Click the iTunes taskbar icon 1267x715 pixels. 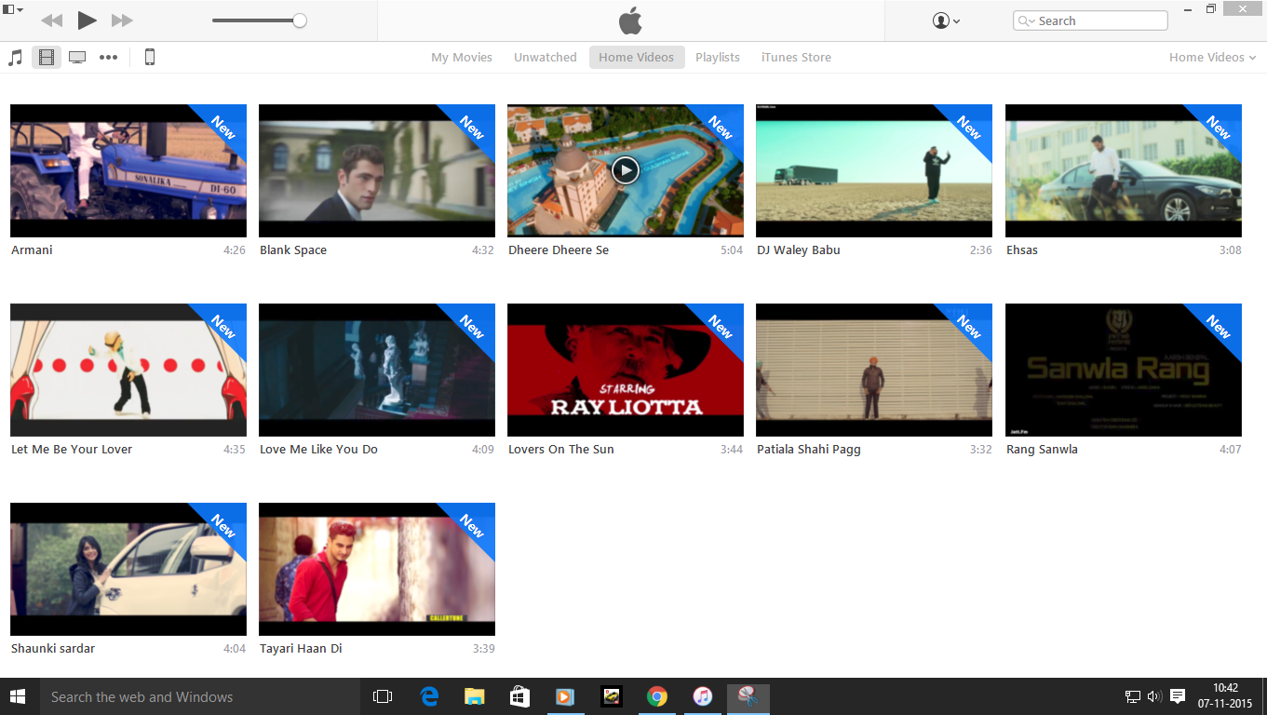(703, 696)
